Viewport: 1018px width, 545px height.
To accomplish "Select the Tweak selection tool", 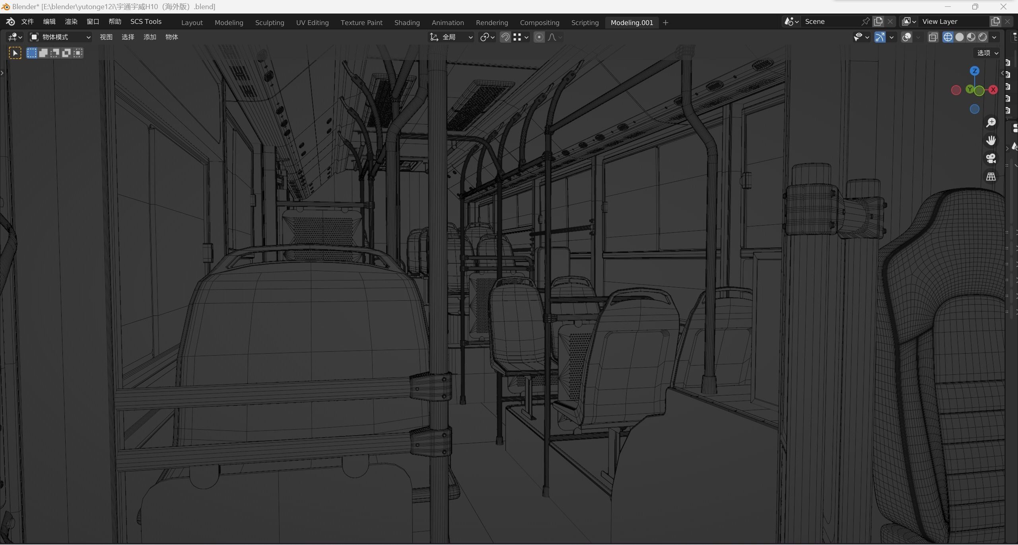I will (15, 53).
